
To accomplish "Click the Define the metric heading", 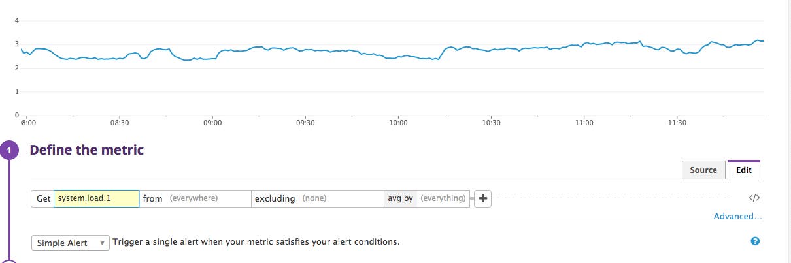I will pyautogui.click(x=87, y=150).
